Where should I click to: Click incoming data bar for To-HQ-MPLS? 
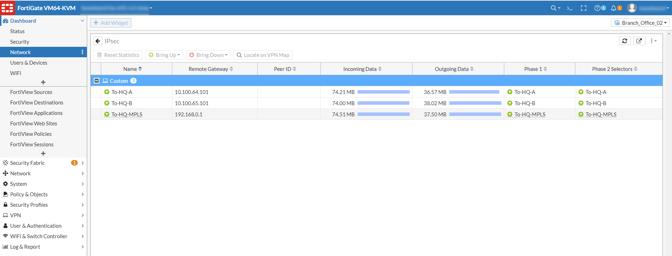point(383,114)
